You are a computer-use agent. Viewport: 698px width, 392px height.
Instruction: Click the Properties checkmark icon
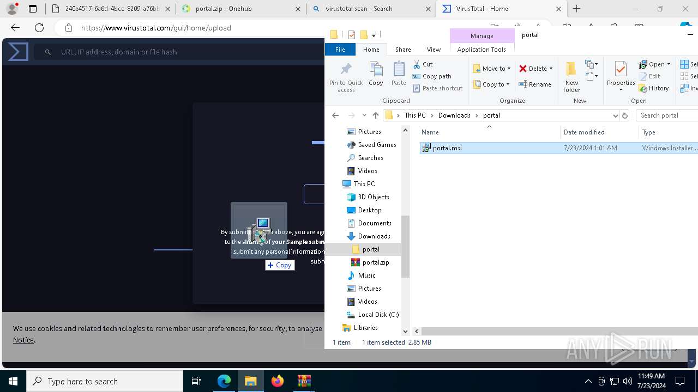(621, 69)
